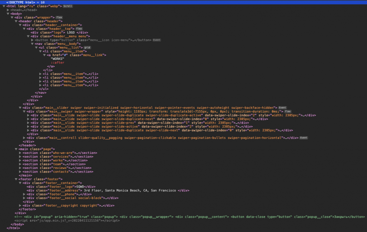Select the closing </ul> tag

click(43, 89)
